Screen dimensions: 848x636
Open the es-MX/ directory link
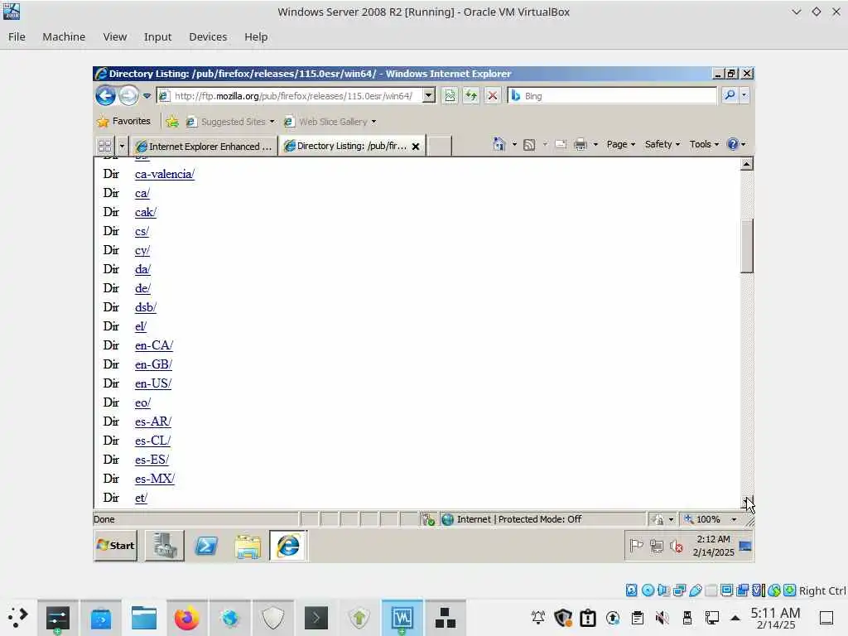pyautogui.click(x=155, y=479)
